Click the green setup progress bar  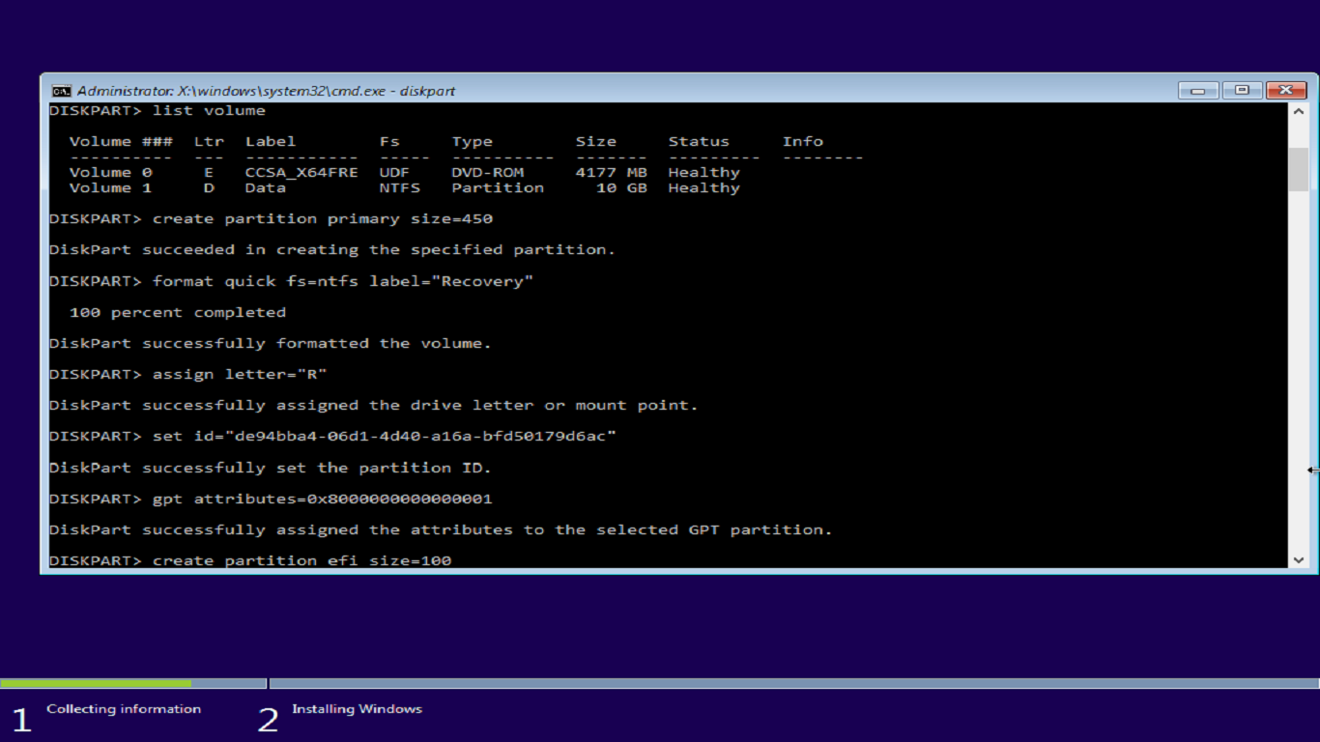coord(97,682)
